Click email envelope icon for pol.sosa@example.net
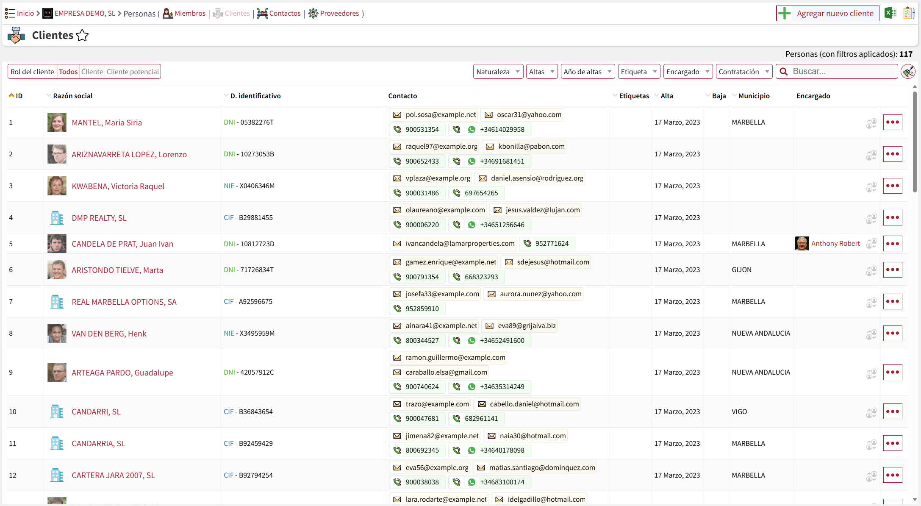 (x=397, y=115)
